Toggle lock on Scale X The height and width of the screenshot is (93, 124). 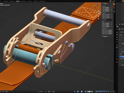pyautogui.click(x=111, y=23)
